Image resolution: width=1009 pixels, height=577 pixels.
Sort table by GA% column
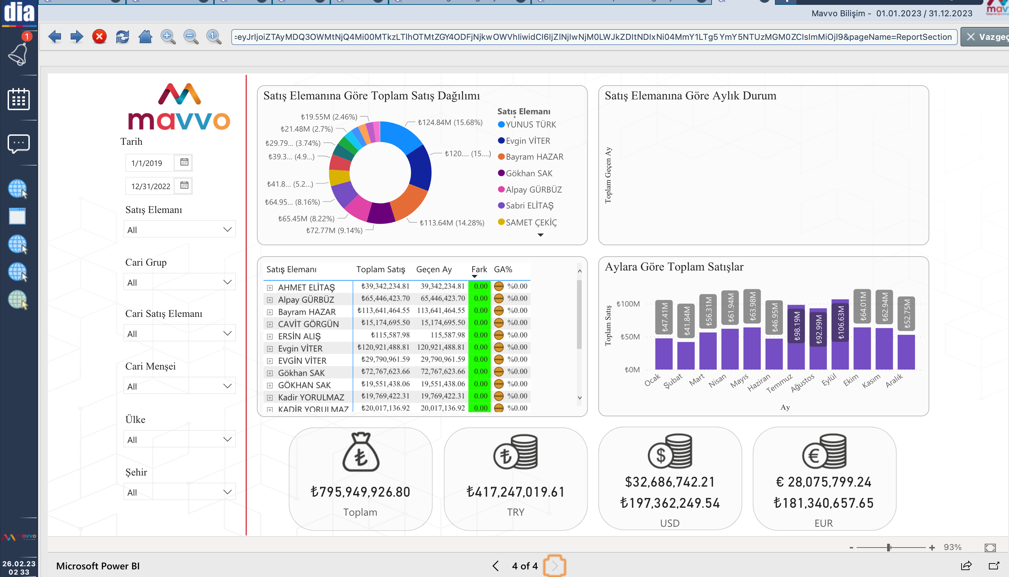pos(503,269)
